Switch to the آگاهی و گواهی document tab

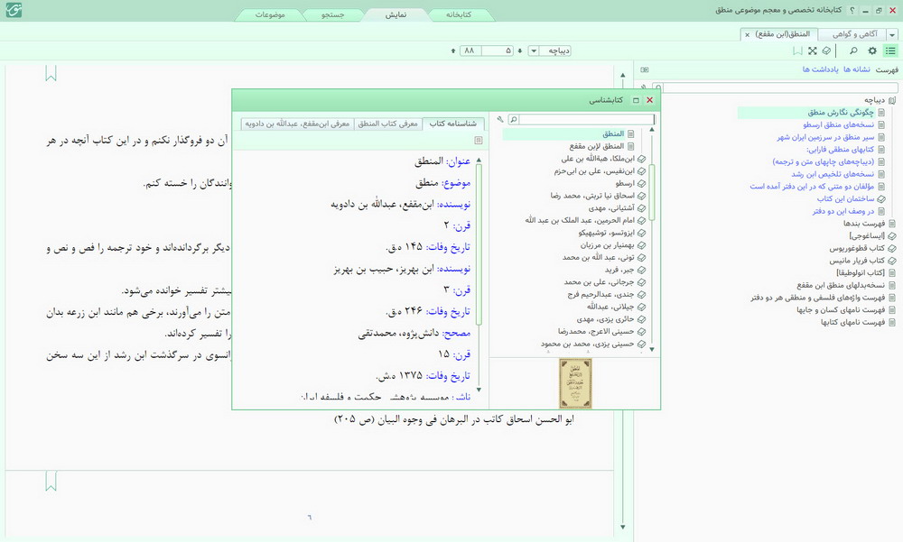(x=854, y=34)
